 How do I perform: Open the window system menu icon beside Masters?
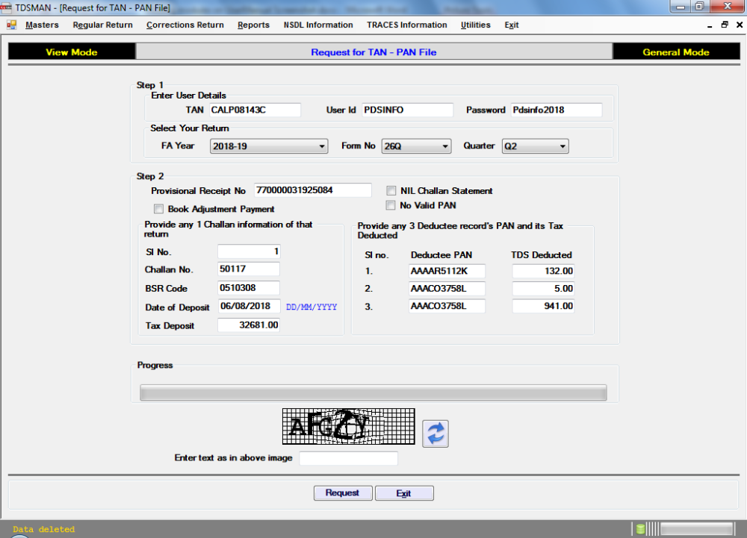click(12, 25)
